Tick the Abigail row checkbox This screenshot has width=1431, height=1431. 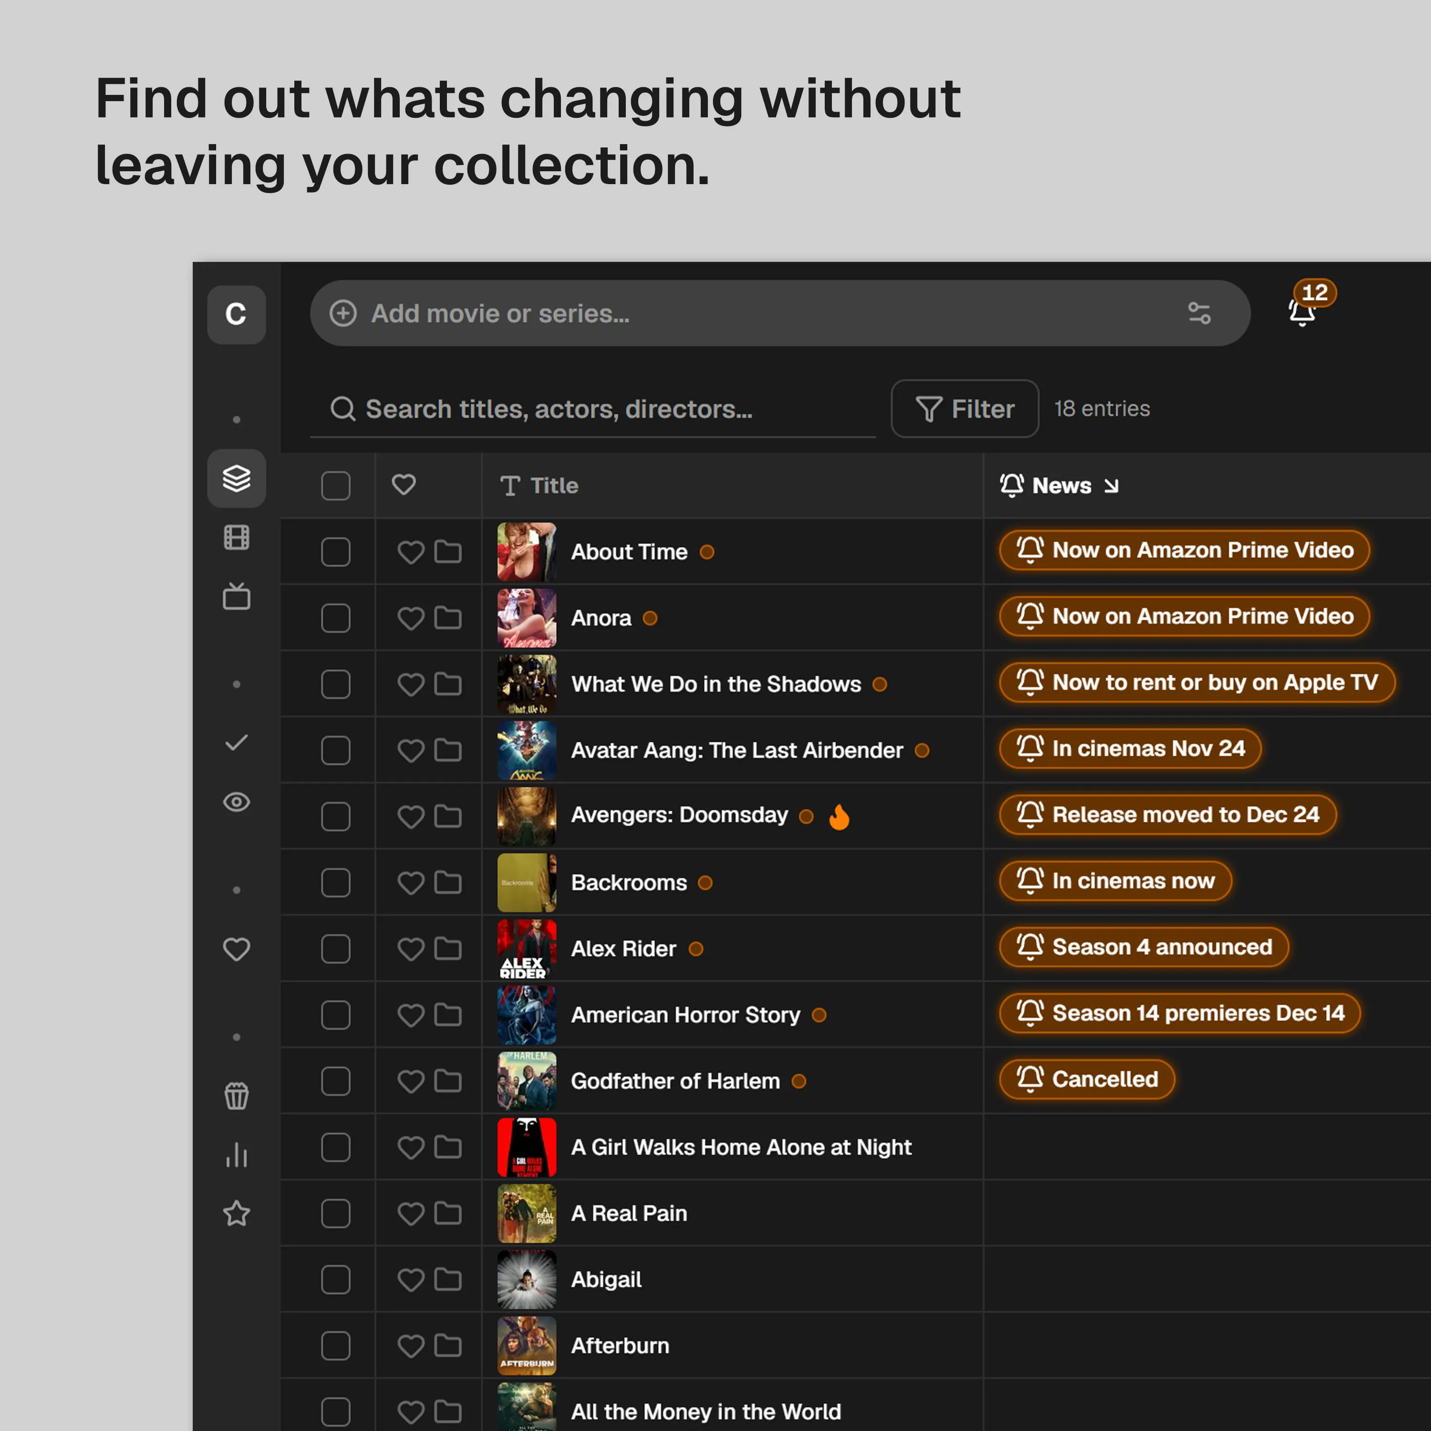point(335,1279)
